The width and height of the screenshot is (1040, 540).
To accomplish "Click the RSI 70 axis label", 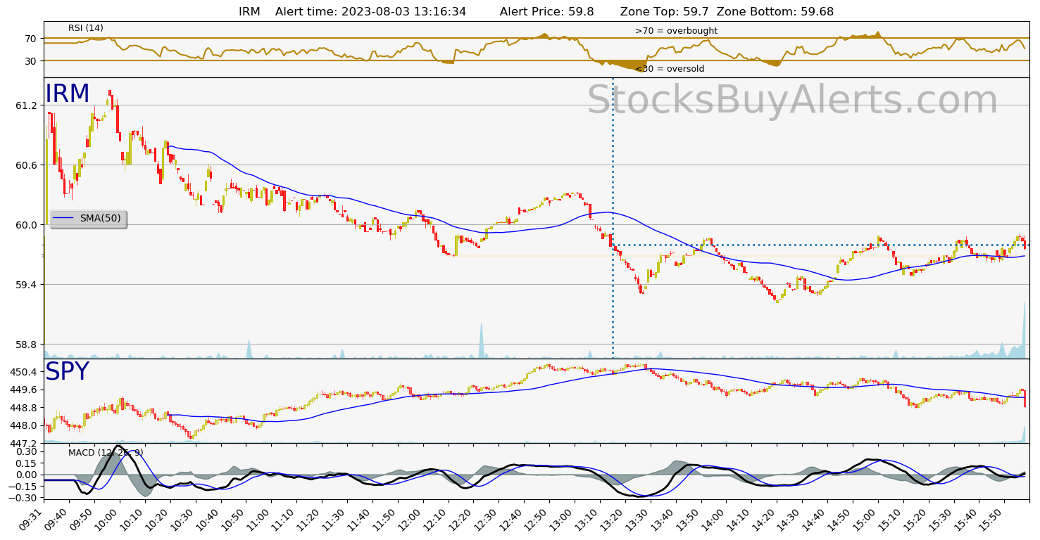I will tap(31, 39).
